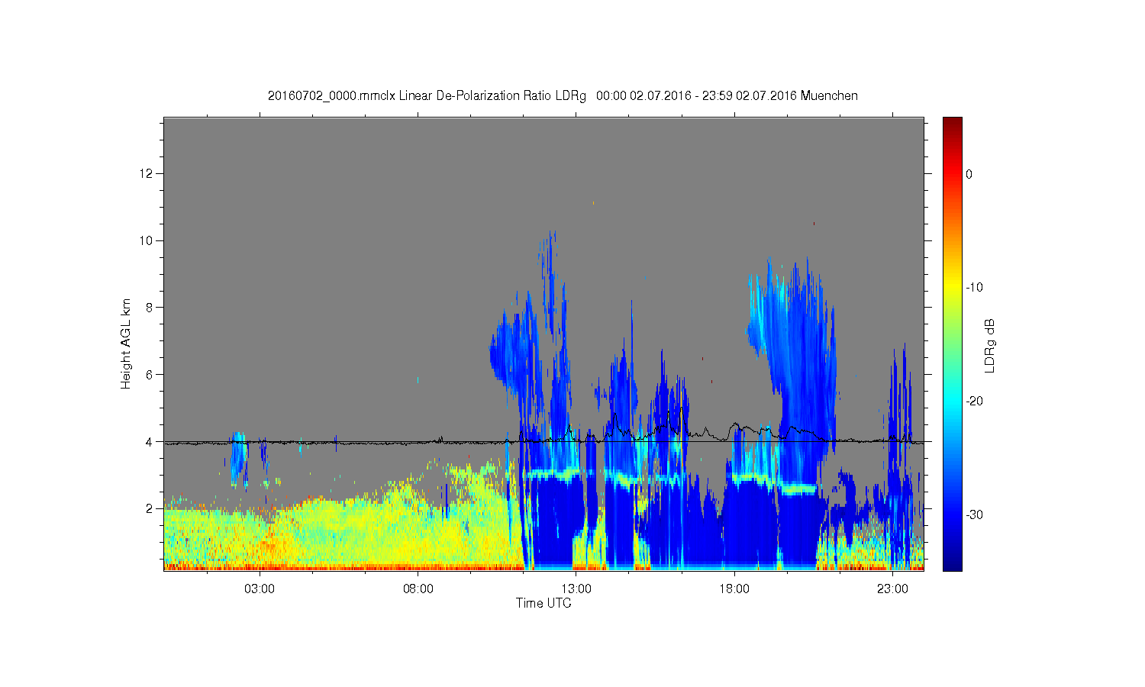Image resolution: width=1145 pixels, height=687 pixels.
Task: Click the 'Time UTC' x-axis label
Action: [543, 603]
